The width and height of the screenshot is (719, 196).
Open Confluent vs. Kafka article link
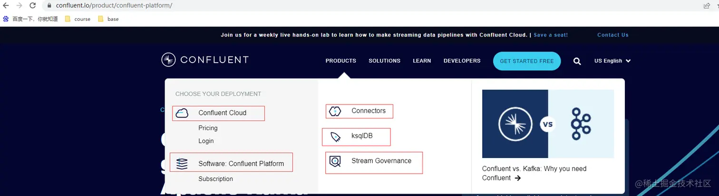point(534,173)
